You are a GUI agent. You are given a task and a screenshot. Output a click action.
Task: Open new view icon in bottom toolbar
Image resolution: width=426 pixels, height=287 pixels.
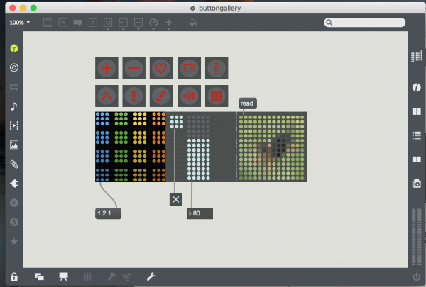tap(39, 276)
